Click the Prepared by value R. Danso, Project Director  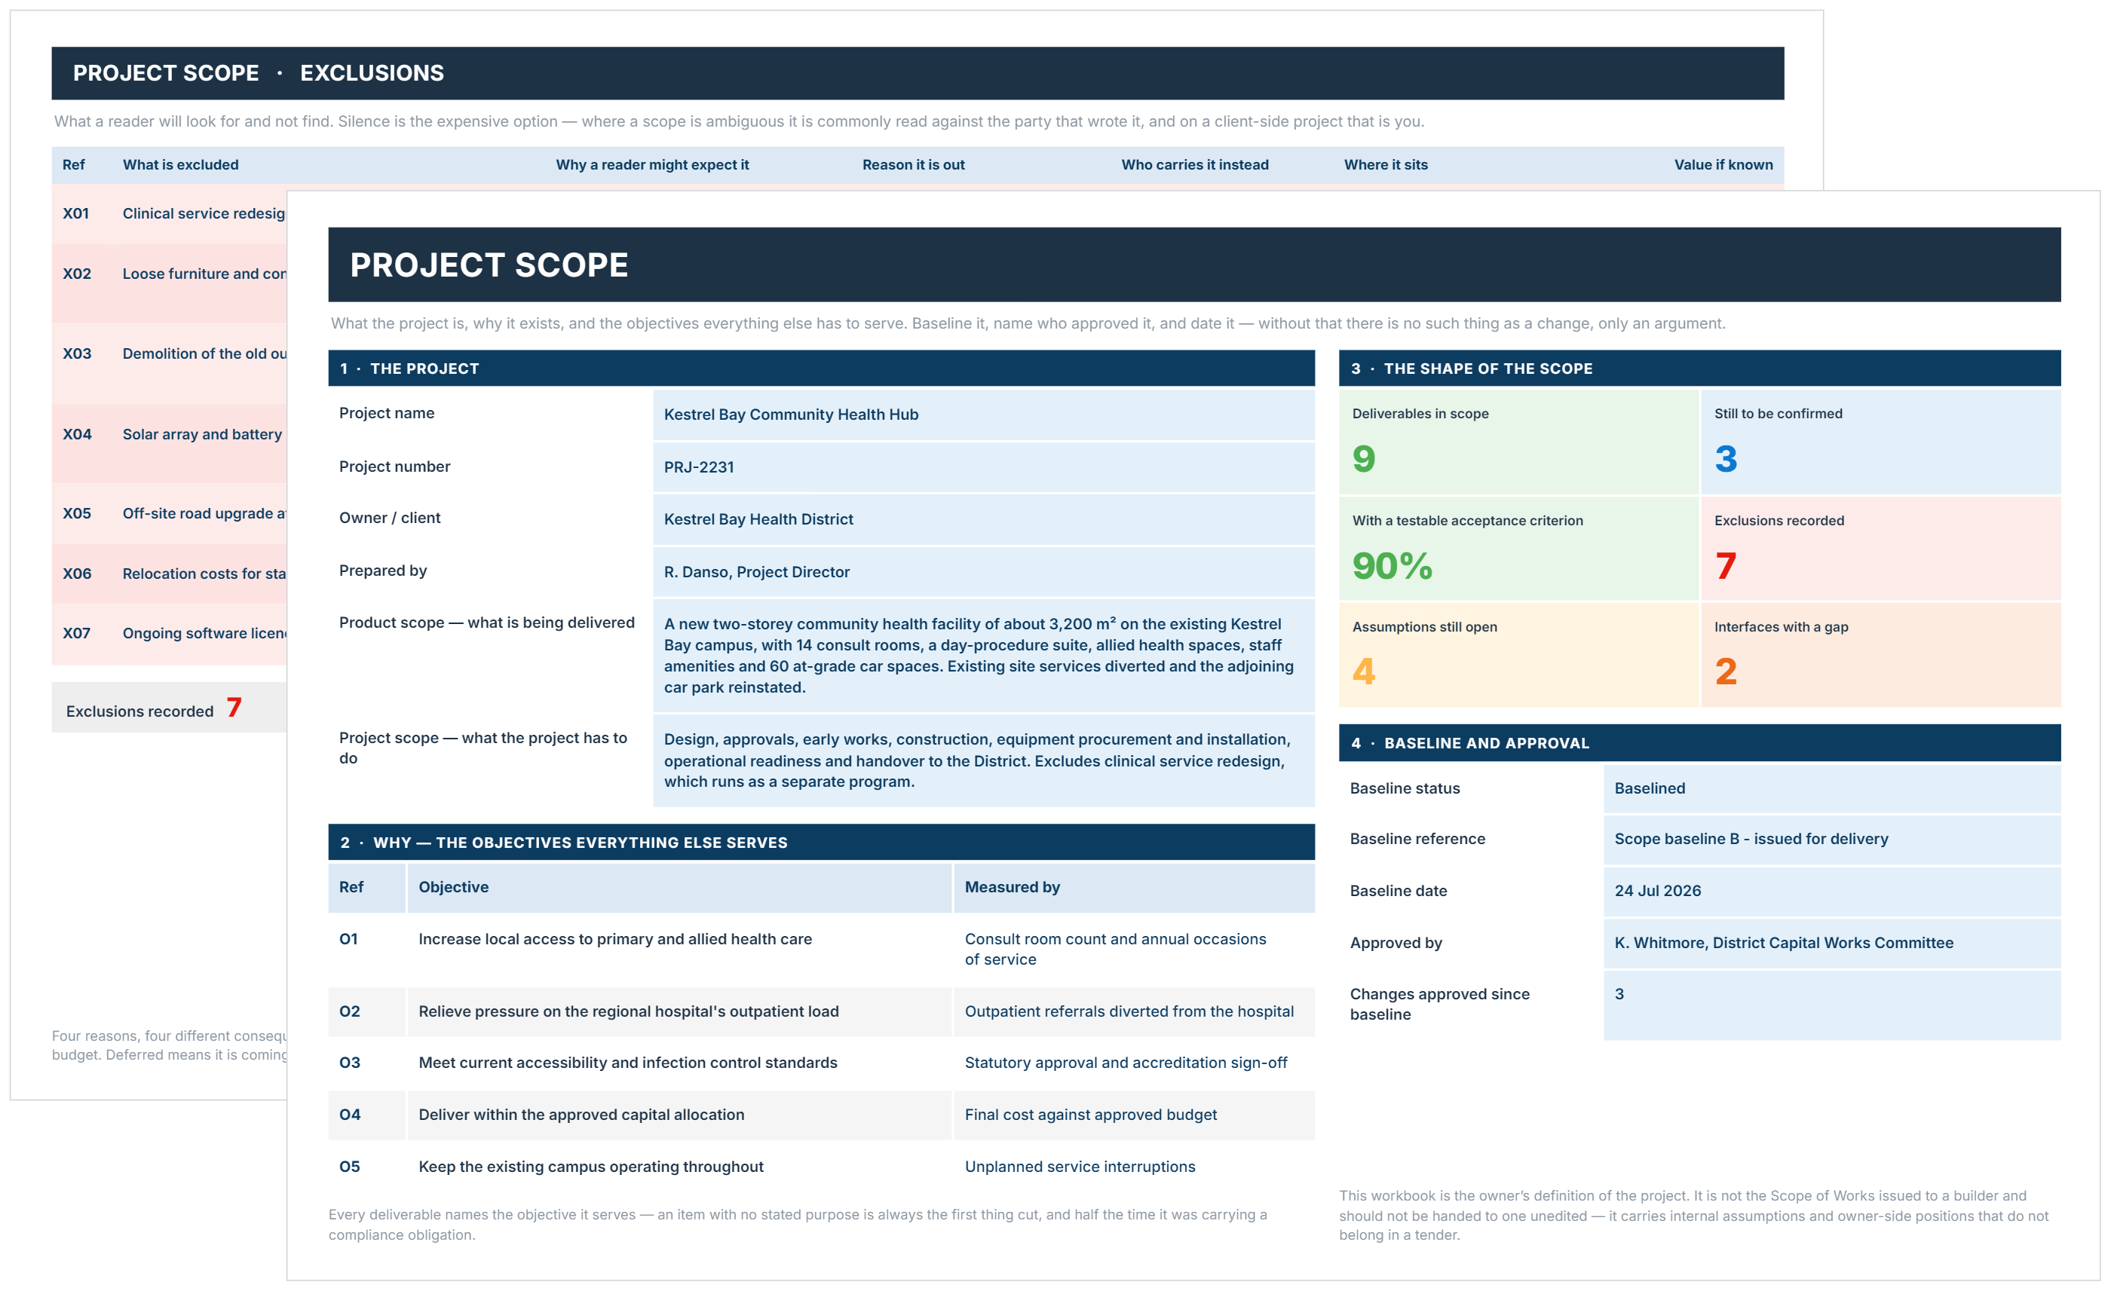coord(984,571)
